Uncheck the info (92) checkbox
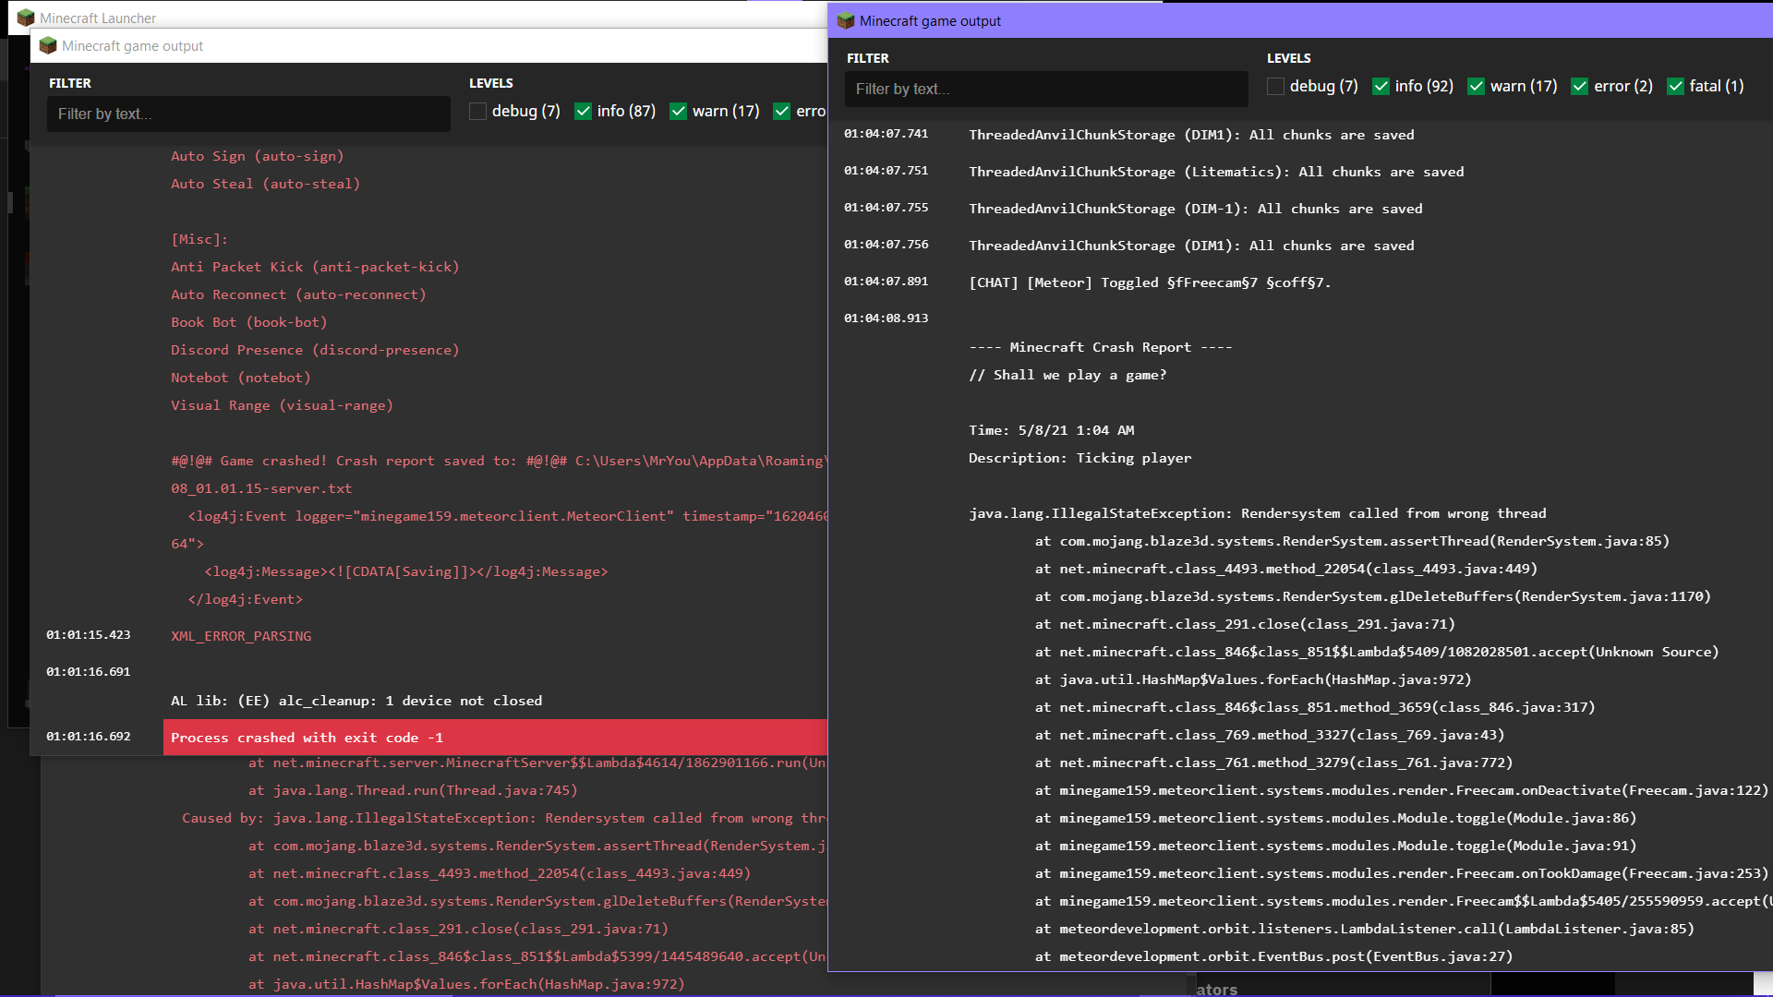This screenshot has width=1773, height=997. coord(1381,86)
